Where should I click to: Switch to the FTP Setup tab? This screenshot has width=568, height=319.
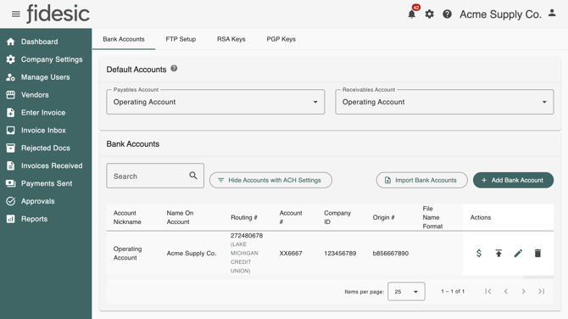tap(181, 39)
